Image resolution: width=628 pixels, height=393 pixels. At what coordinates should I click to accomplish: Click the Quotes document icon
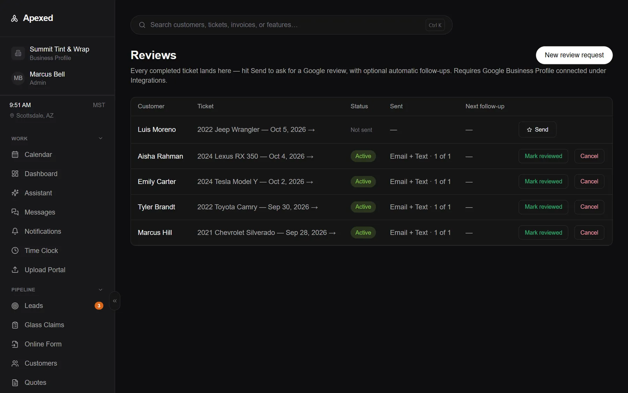click(15, 383)
